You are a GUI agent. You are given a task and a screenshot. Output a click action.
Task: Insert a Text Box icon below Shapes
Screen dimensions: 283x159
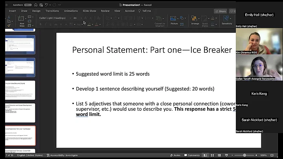coord(182,24)
